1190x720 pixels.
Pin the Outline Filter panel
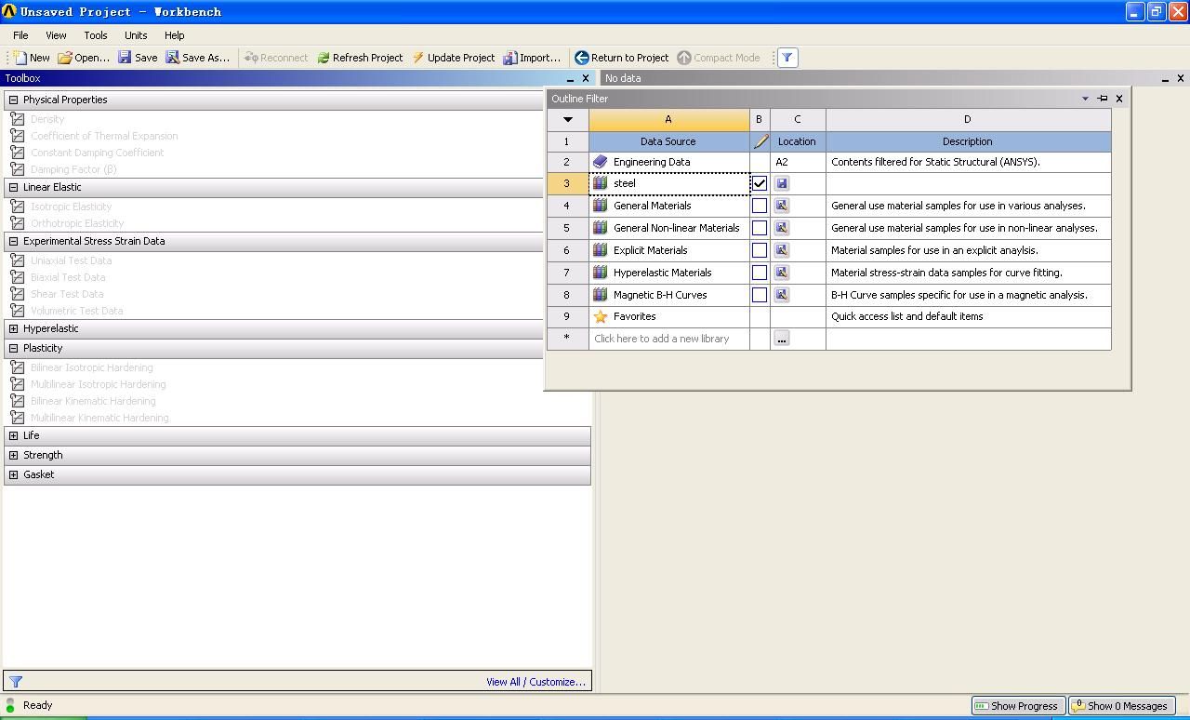(x=1103, y=98)
